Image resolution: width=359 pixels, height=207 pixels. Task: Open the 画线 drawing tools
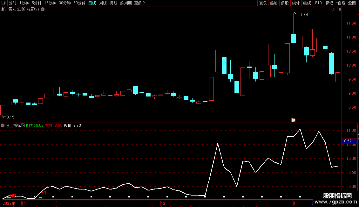coord(307,3)
